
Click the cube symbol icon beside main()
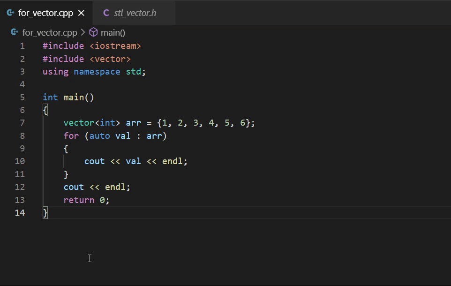93,32
